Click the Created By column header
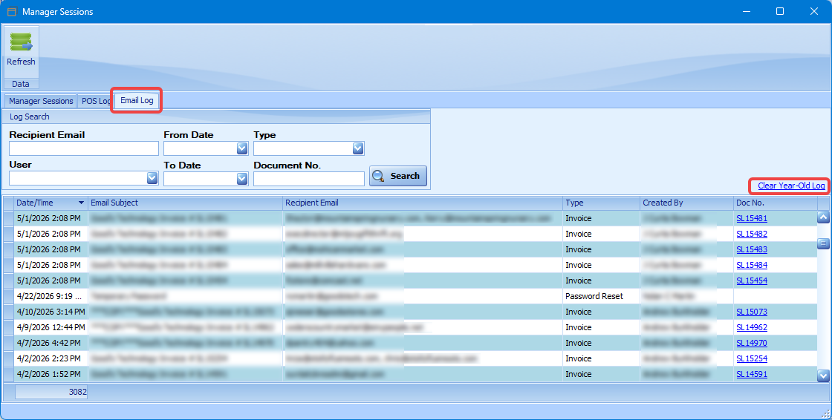Viewport: 832px width, 420px height. (x=686, y=203)
